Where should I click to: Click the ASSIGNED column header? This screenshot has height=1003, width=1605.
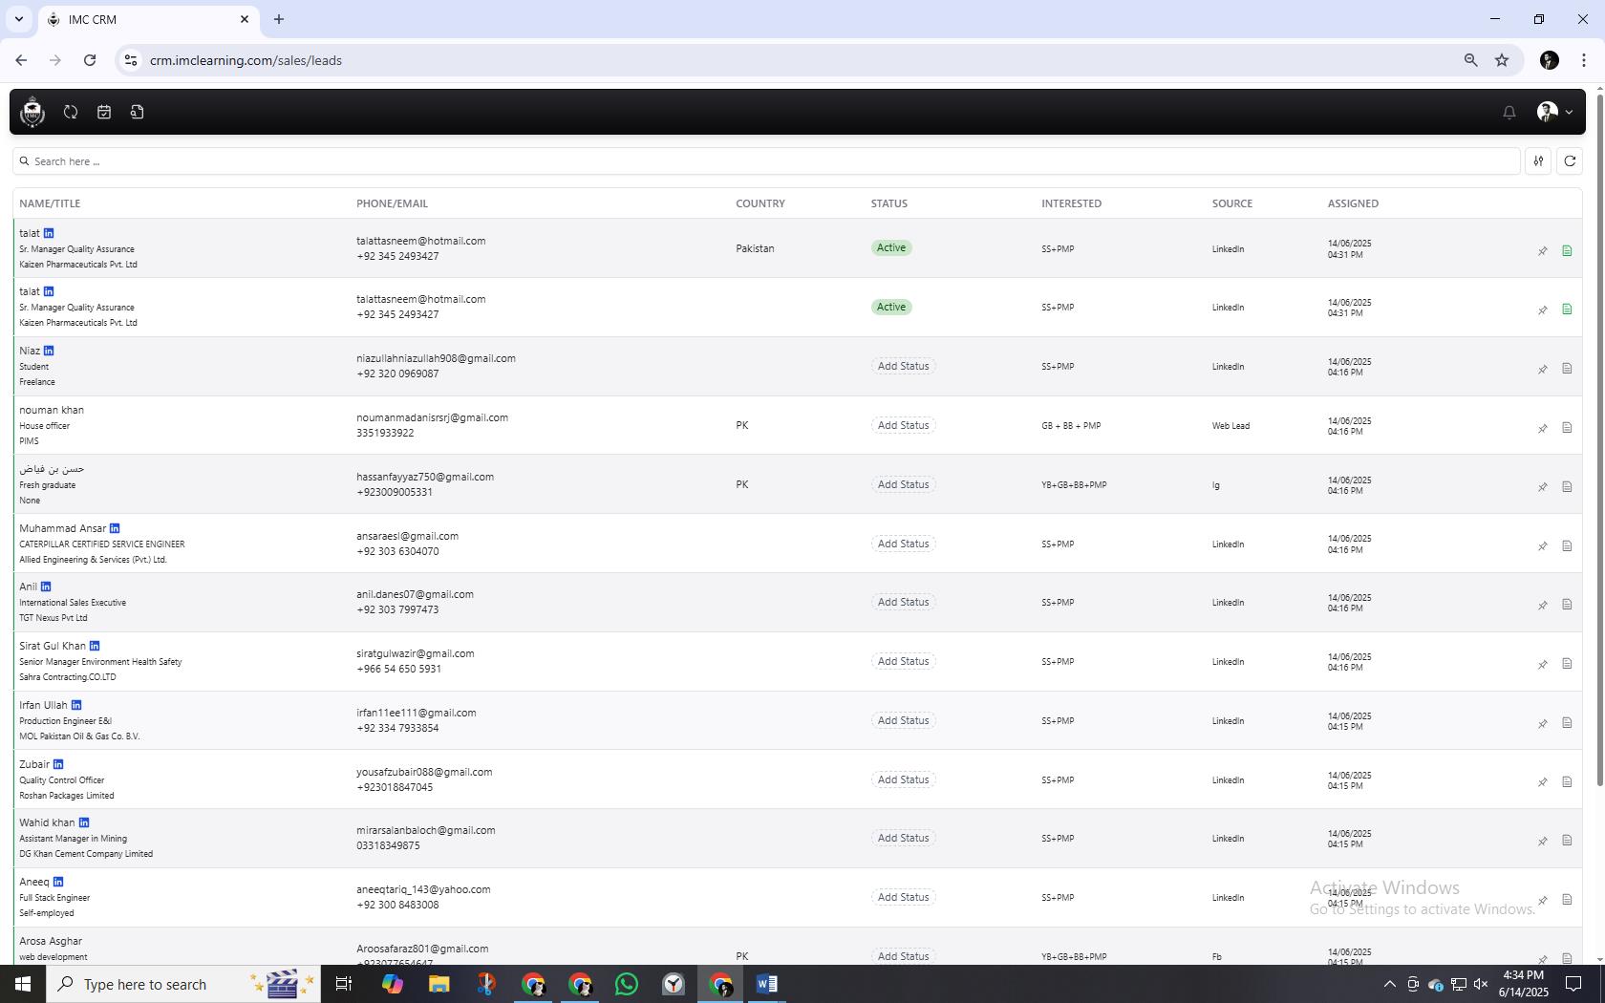1353,203
